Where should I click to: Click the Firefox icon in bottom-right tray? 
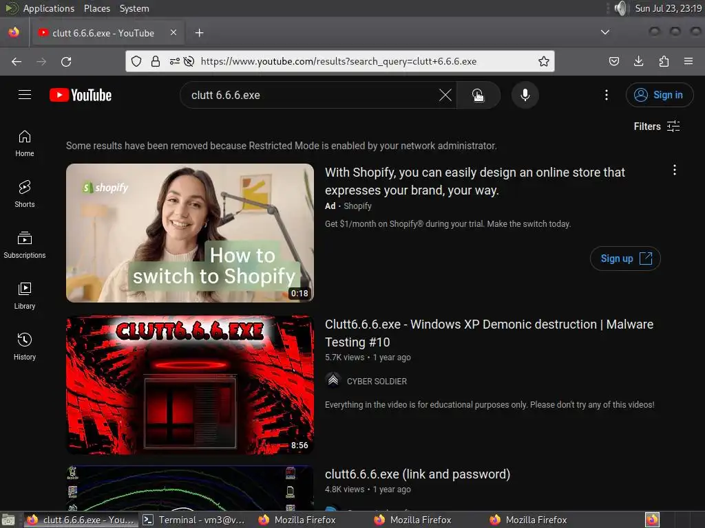tap(652, 520)
